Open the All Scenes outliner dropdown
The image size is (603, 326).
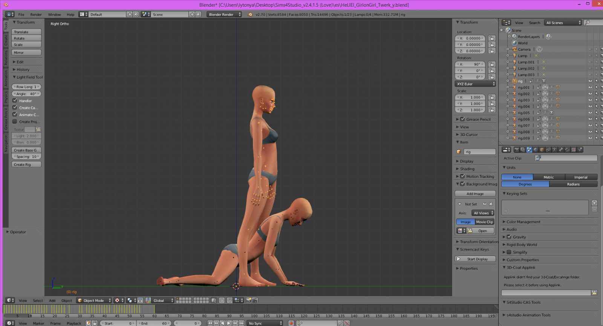pos(563,23)
